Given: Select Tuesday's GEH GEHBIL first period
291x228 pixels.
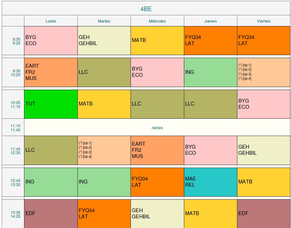Looking at the screenshot, I should click(104, 40).
